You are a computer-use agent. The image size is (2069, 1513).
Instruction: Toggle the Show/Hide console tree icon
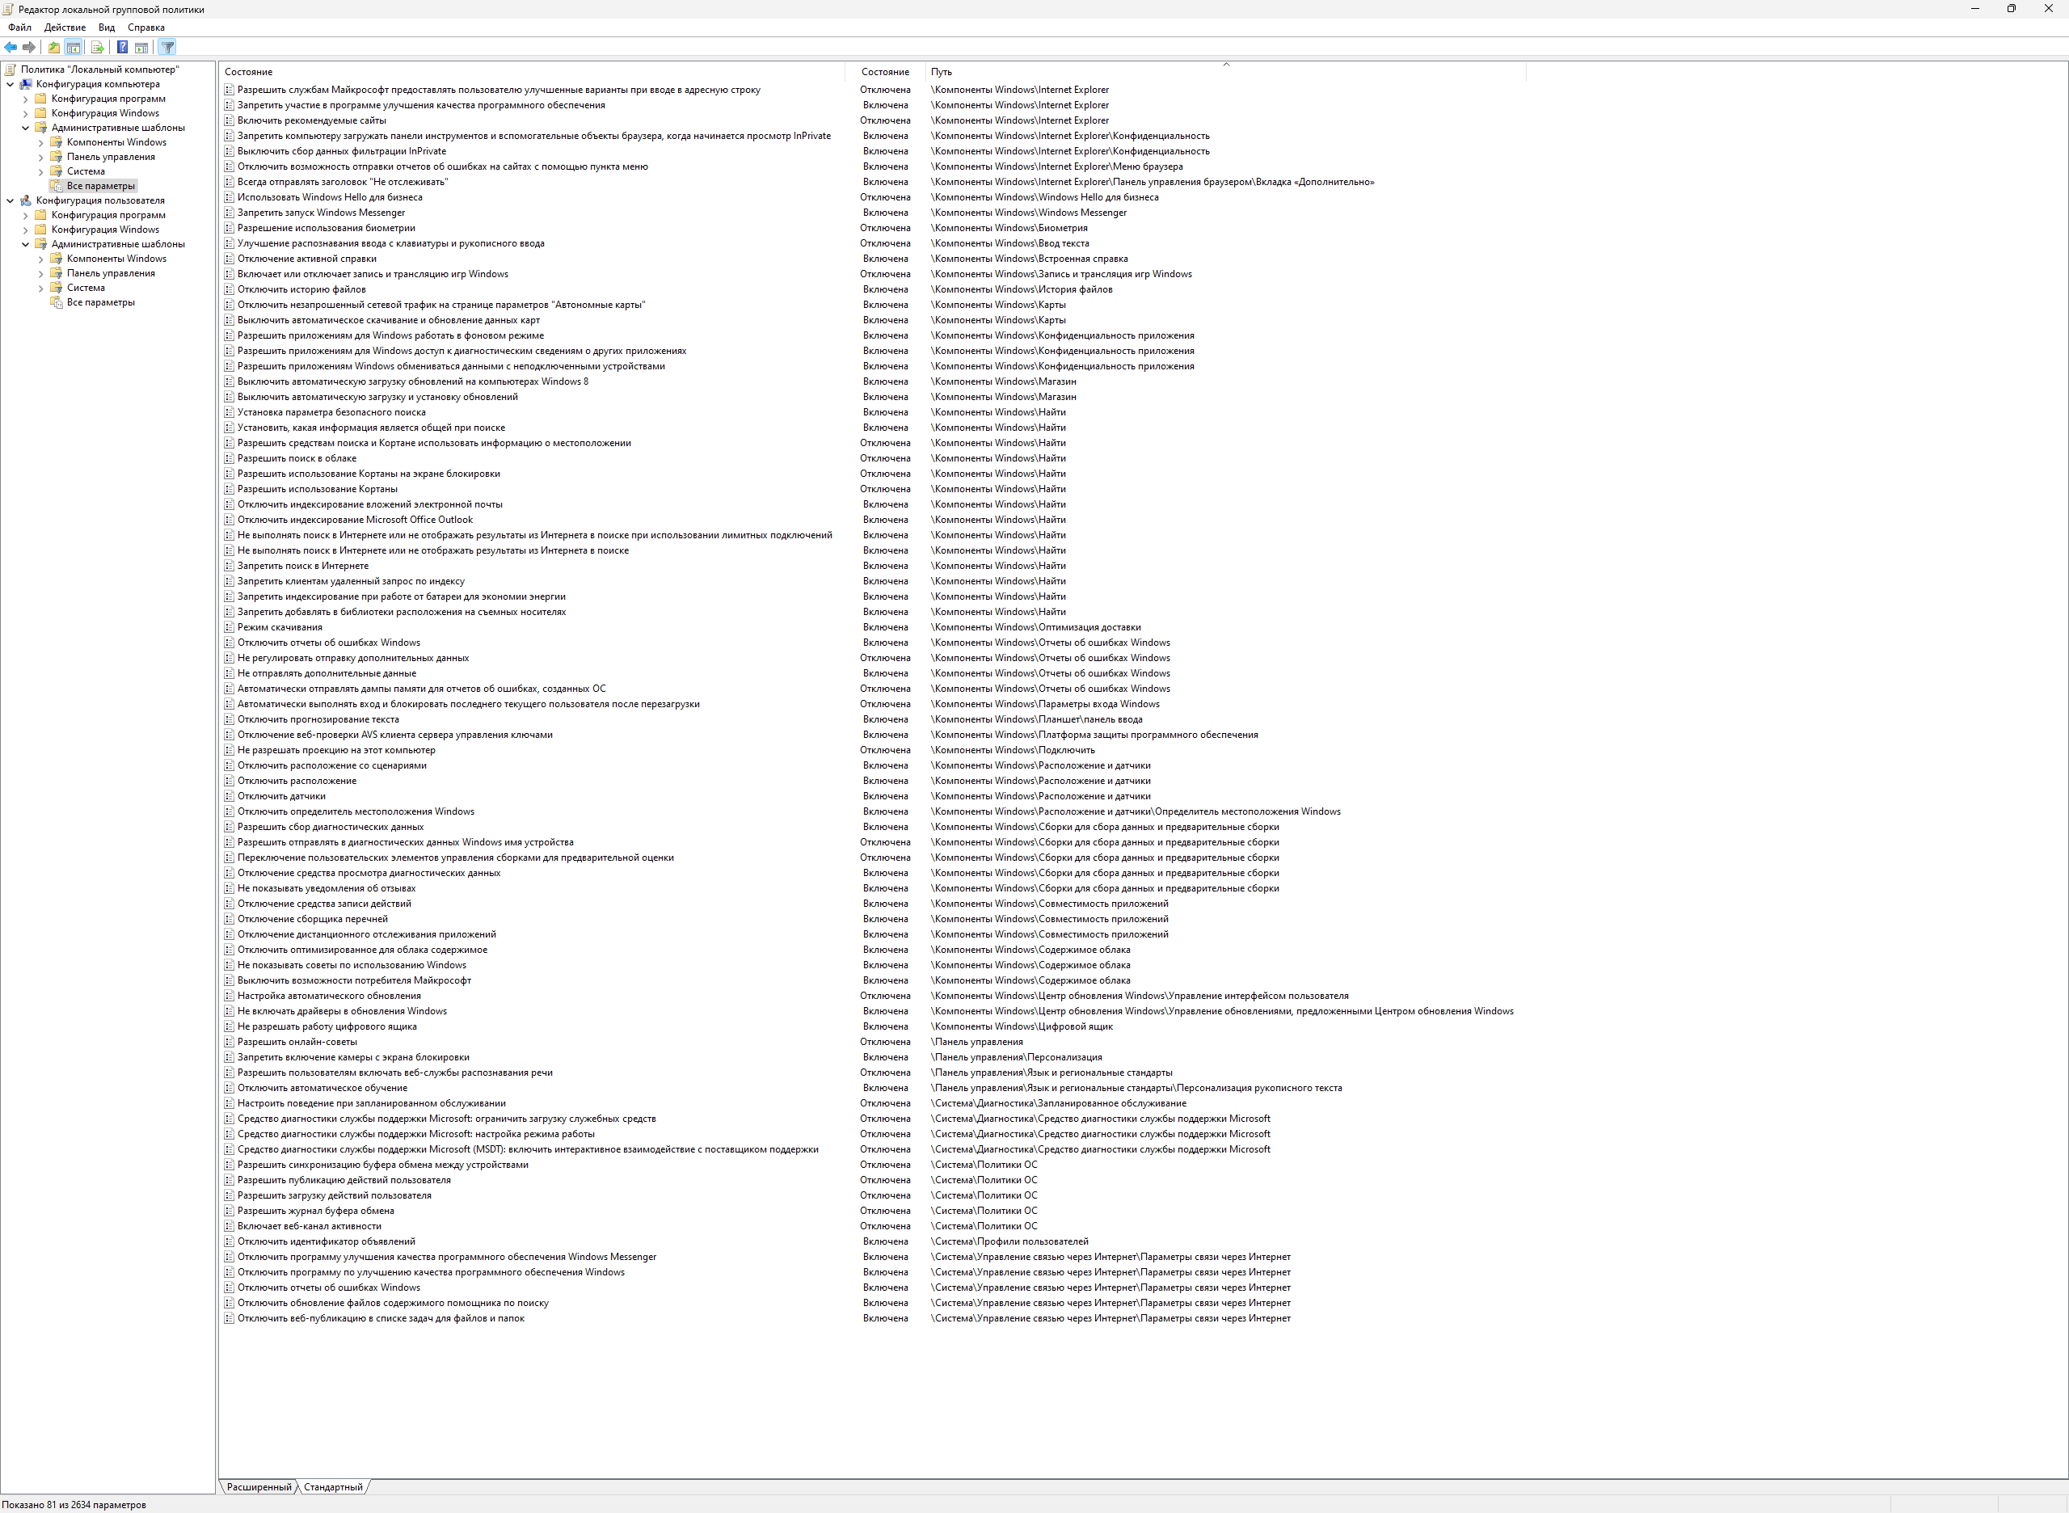tap(74, 48)
